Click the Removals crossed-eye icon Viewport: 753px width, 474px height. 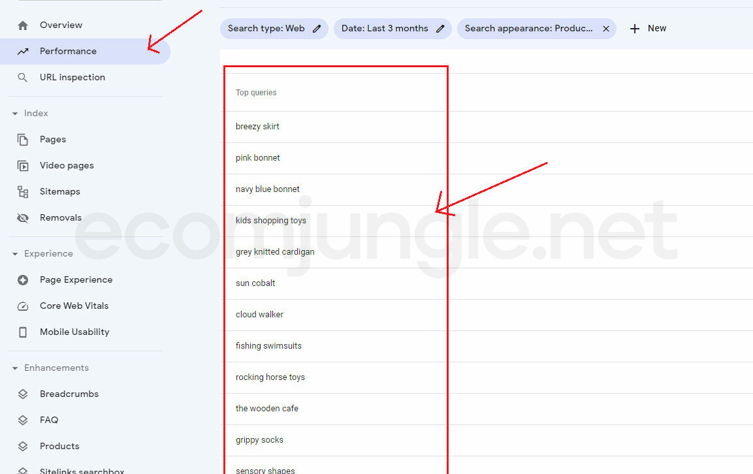click(x=23, y=218)
